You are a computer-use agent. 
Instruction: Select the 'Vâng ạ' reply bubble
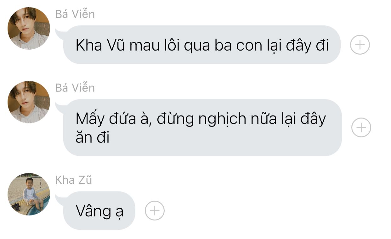click(99, 211)
